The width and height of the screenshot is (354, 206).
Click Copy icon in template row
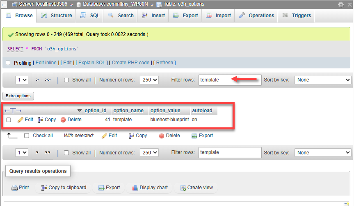point(40,120)
